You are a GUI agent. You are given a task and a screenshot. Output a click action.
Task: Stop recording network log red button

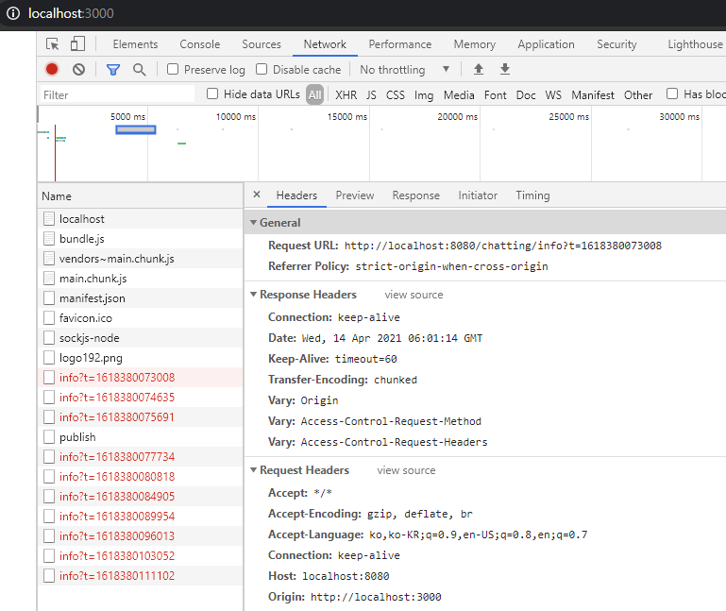click(52, 70)
